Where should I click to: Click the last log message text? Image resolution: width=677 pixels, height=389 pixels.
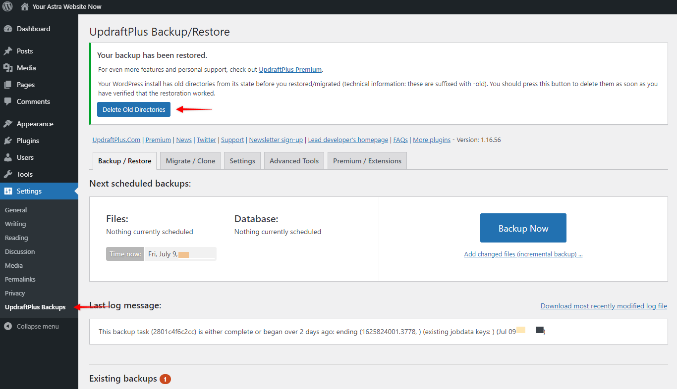(322, 332)
